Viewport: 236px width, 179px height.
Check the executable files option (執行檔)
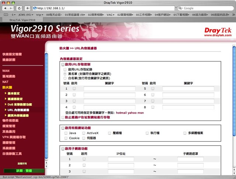point(147,133)
